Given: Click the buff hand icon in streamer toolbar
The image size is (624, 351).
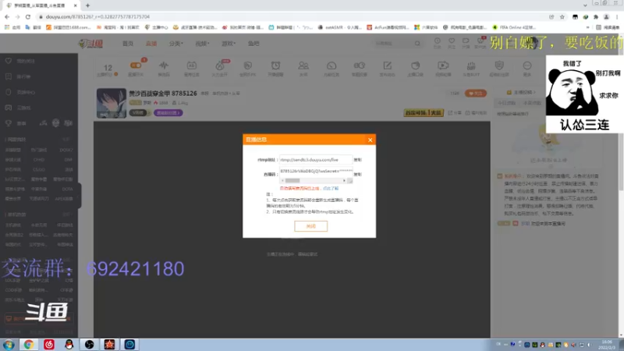Looking at the screenshot, I should tap(471, 68).
